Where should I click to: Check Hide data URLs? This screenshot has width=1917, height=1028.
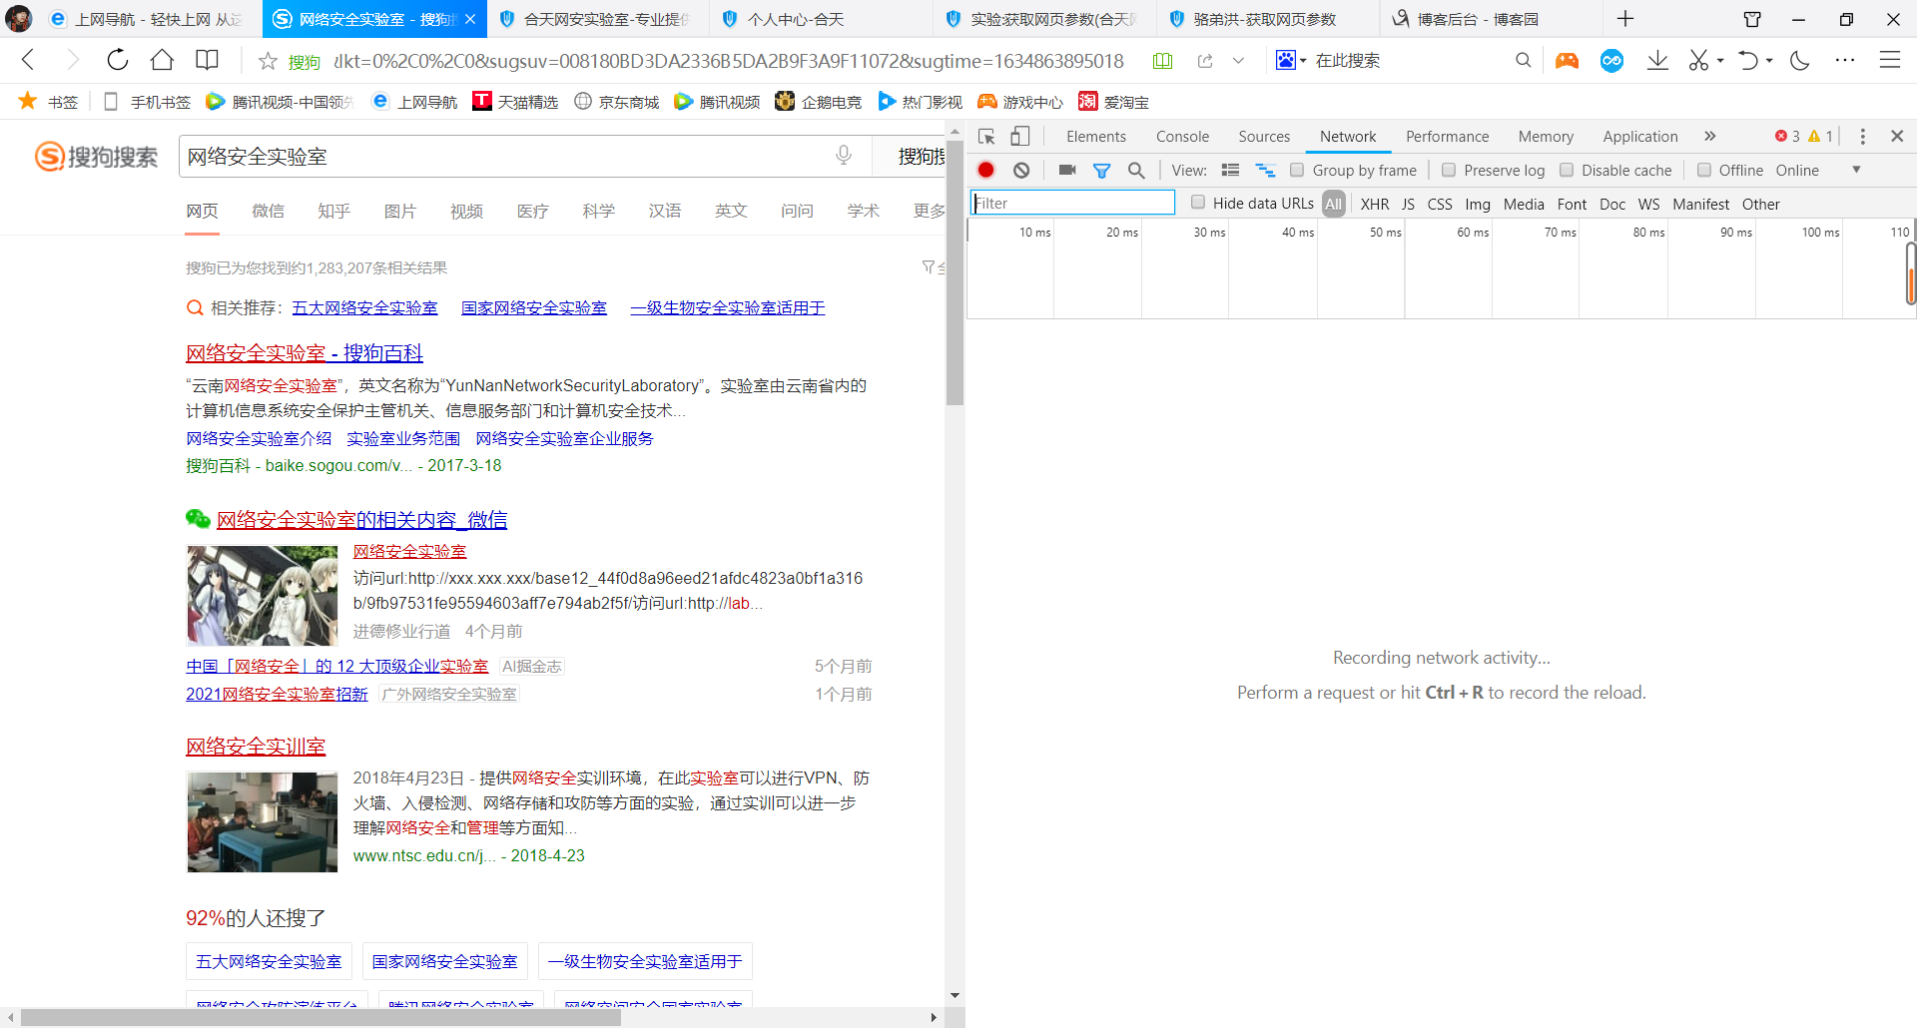tap(1198, 203)
